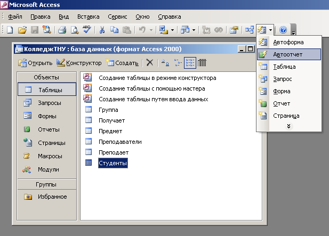Open toolbar options arrow at toolbar end
The height and width of the screenshot is (236, 329).
294,30
